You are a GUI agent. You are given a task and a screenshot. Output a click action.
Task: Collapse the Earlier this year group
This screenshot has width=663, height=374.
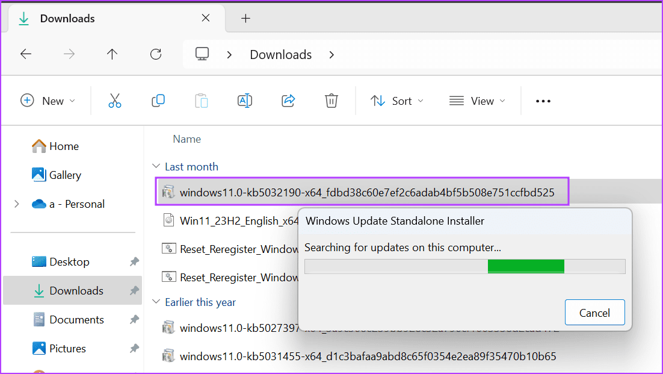(x=156, y=302)
